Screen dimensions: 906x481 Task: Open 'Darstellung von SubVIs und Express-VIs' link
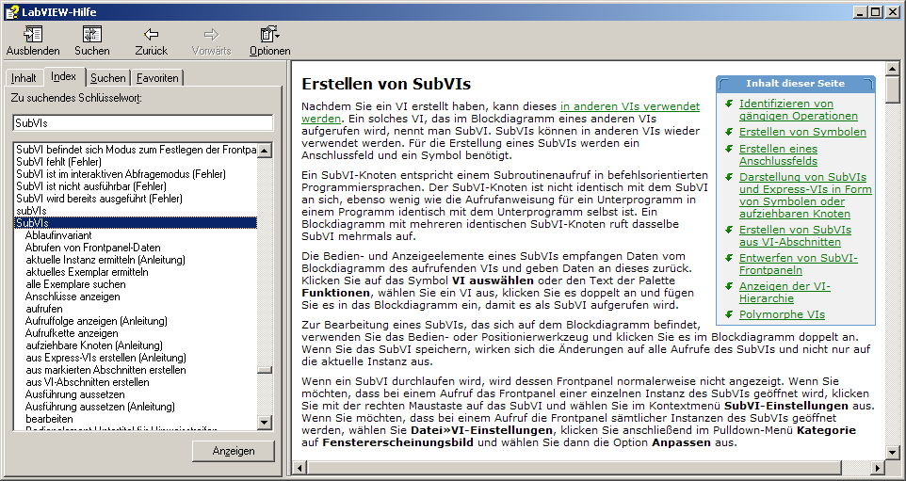(805, 195)
